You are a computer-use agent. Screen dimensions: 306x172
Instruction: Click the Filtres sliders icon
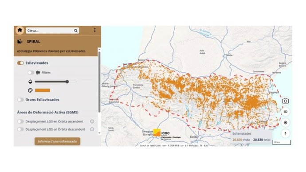pyautogui.click(x=38, y=73)
